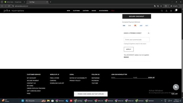183x103 pixels.
Task: Open the tab search dropdown arrow
Action: pyautogui.click(x=2, y=2)
